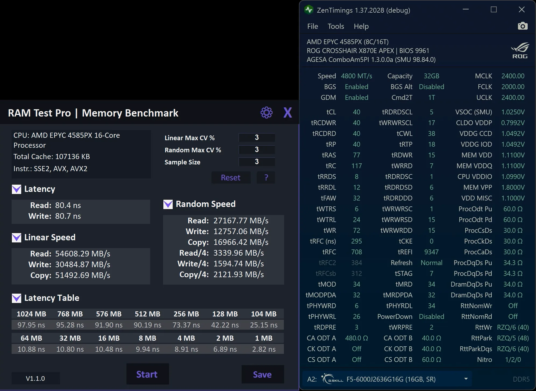Click the Cmd2T value 1T
536x391 pixels.
(431, 98)
